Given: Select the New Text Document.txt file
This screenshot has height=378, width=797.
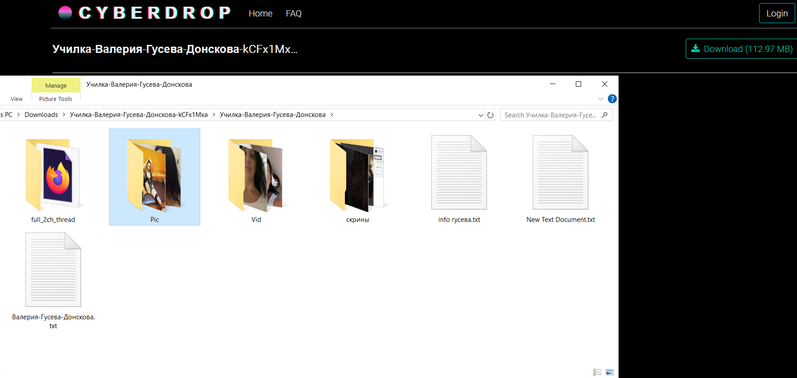Looking at the screenshot, I should point(561,177).
